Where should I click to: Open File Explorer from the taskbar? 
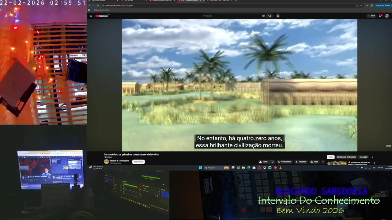pos(243,168)
